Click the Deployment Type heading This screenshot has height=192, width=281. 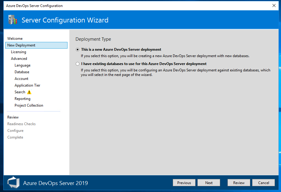[x=93, y=39]
